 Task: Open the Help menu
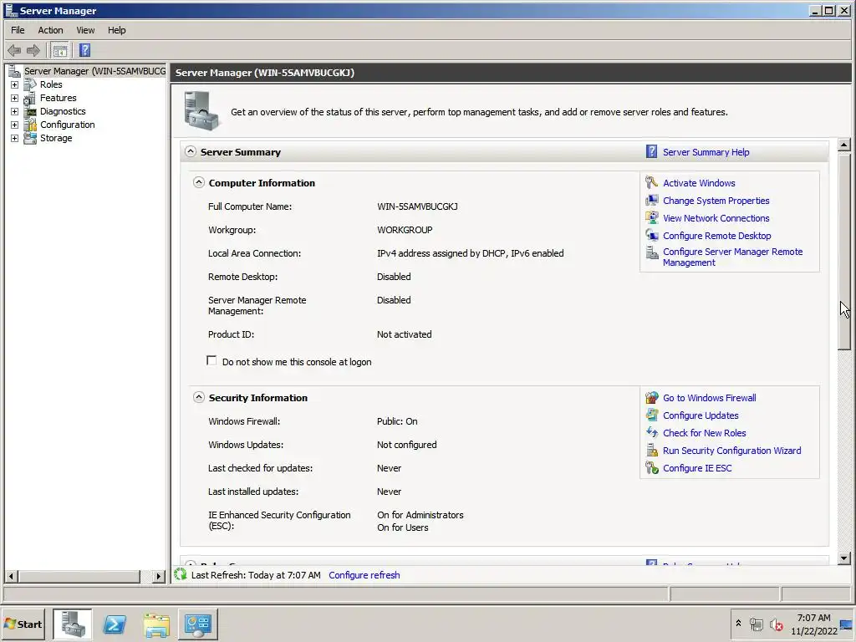click(x=116, y=30)
